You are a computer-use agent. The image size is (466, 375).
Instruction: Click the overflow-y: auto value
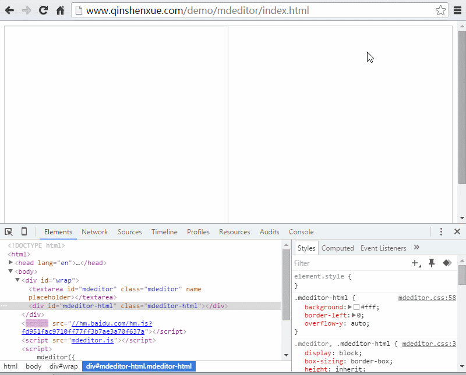360,323
